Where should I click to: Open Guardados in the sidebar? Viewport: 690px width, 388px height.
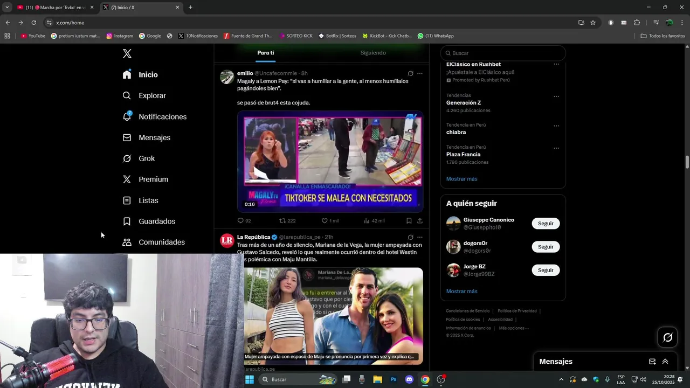[x=149, y=221]
